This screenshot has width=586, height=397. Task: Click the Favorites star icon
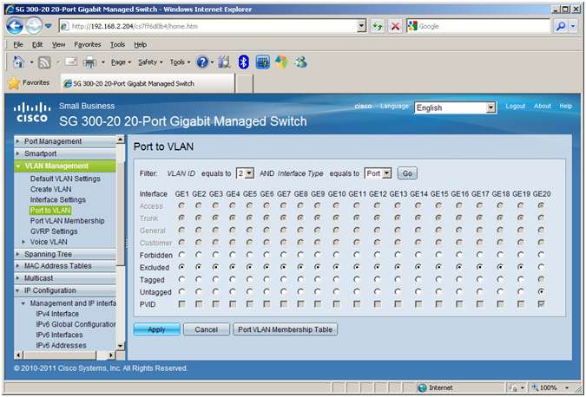[x=13, y=83]
